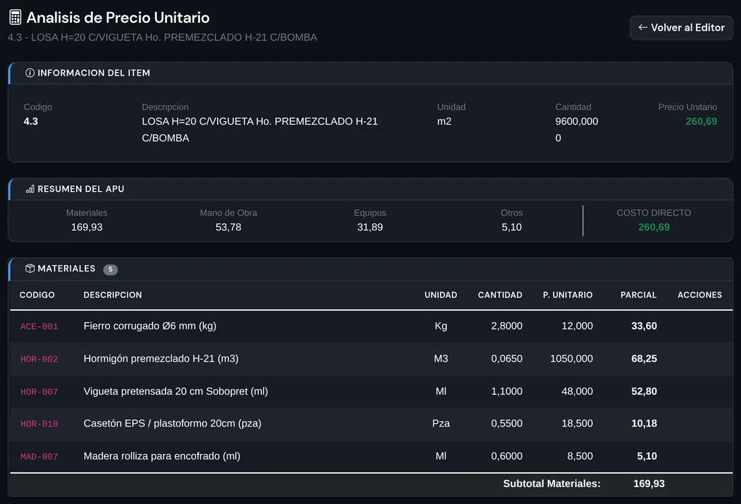
Task: Select the Casetón EPS / plastoformo 20cm description
Action: (x=172, y=423)
